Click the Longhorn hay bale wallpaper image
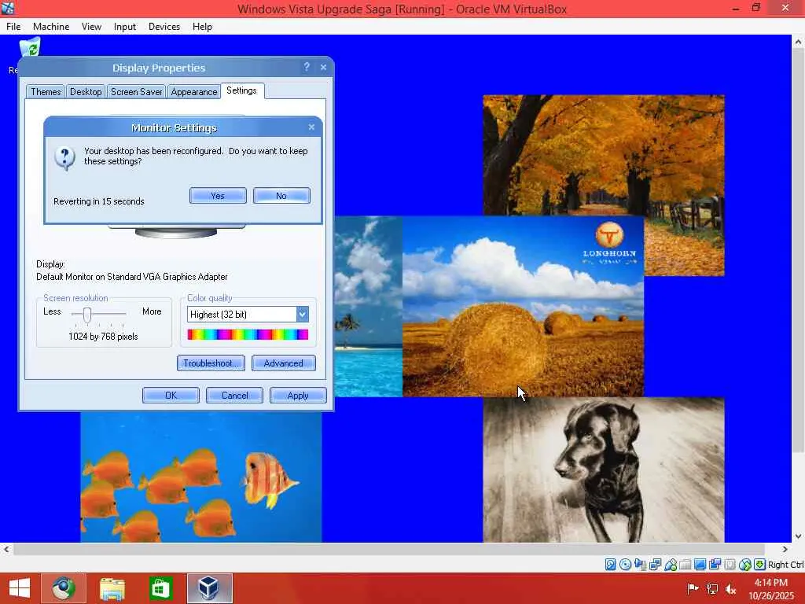 pos(523,306)
